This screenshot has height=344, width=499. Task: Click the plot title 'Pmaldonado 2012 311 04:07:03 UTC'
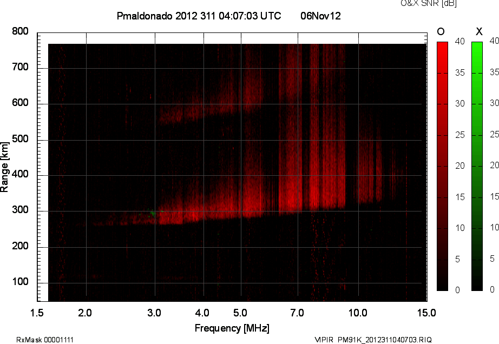[199, 16]
